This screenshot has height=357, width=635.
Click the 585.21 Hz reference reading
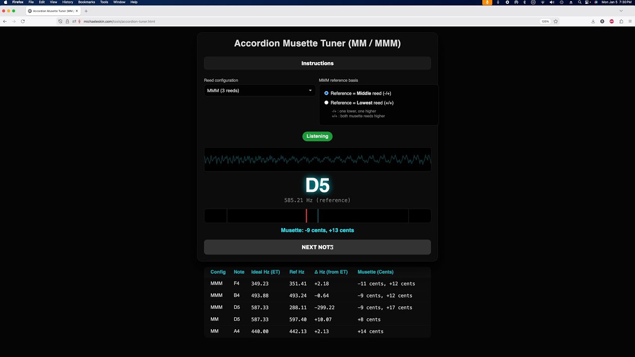(317, 200)
